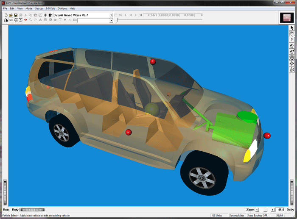297x219 pixels.
Task: Click the Sigma toolbar icon
Action: [21, 20]
